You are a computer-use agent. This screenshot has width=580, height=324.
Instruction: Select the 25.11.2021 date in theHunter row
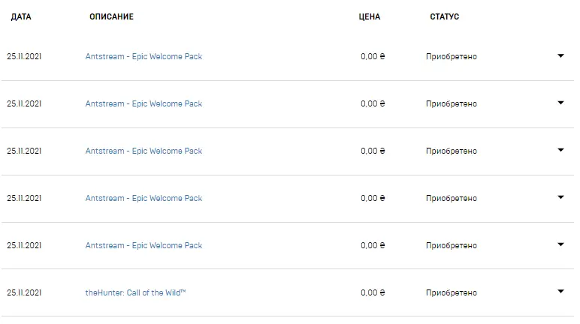(24, 292)
